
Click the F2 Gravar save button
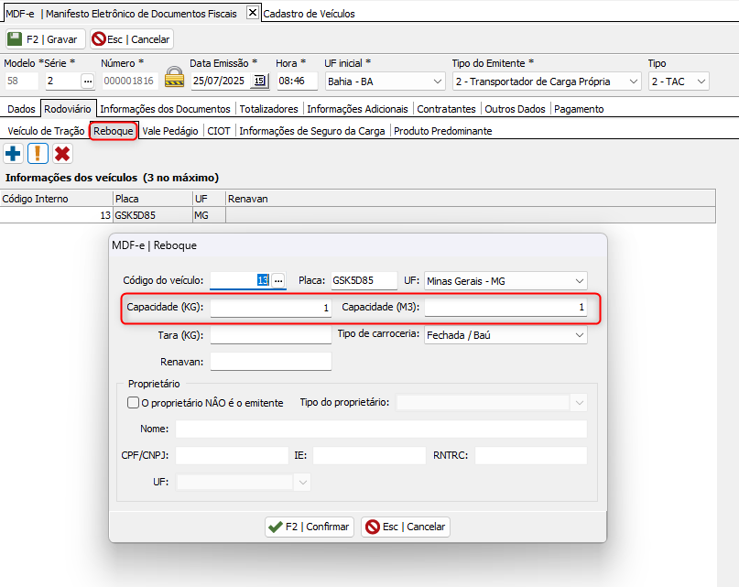coord(46,39)
